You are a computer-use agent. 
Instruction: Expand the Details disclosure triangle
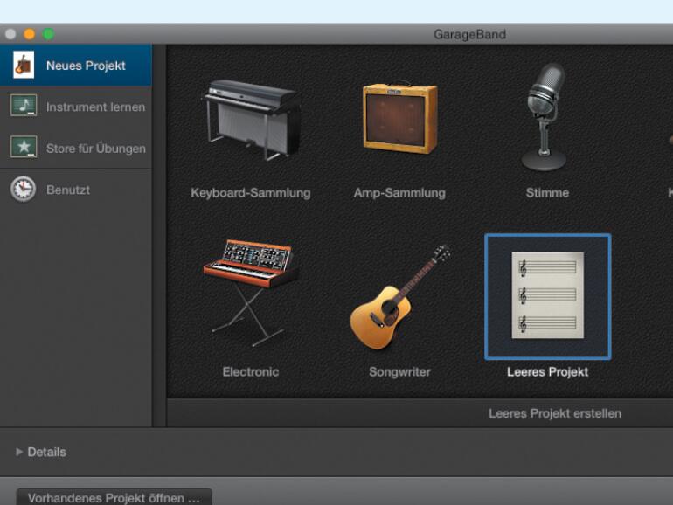click(x=19, y=452)
